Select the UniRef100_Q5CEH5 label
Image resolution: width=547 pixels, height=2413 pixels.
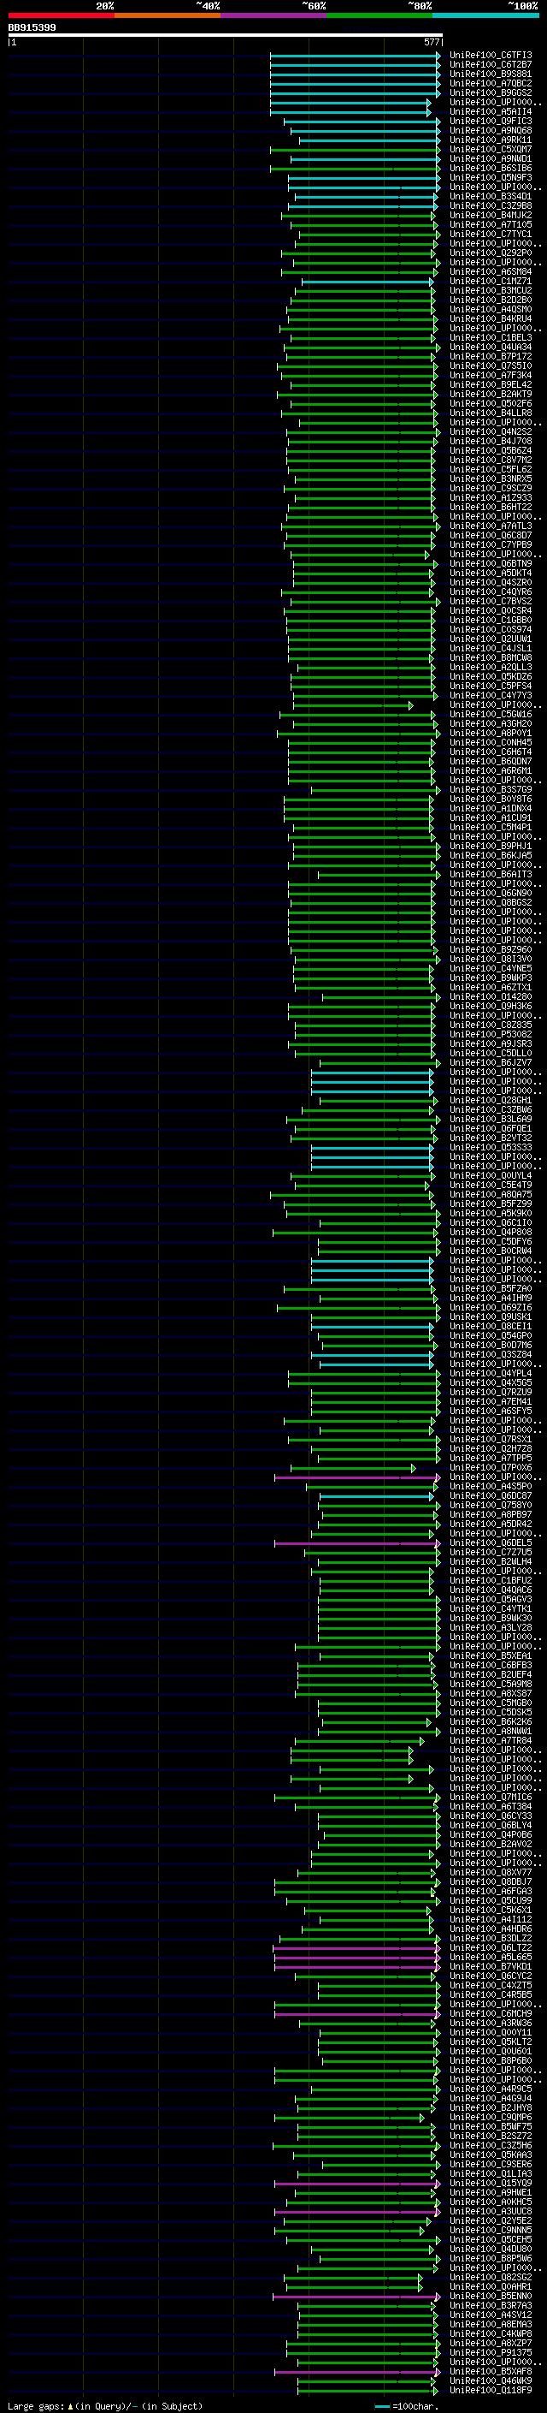491,2238
